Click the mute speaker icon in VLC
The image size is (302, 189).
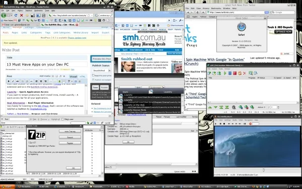250,123
